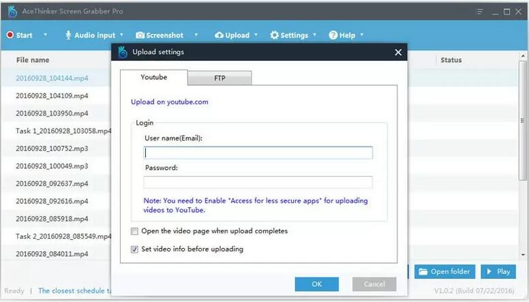Click the Play button
The height and width of the screenshot is (302, 529).
(498, 271)
